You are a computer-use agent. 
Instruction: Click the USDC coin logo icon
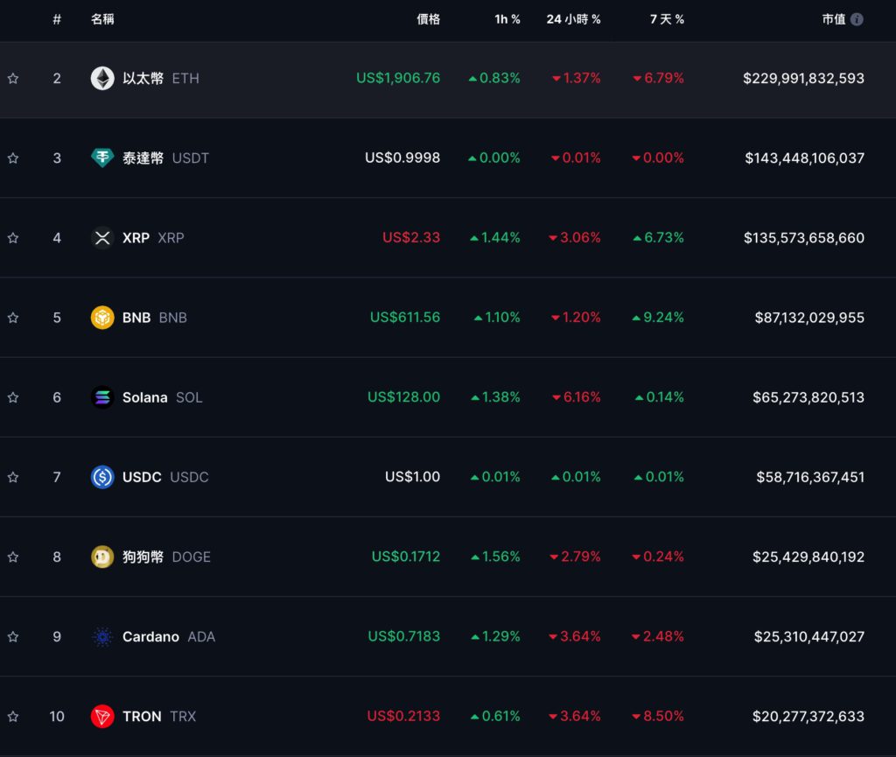point(102,477)
